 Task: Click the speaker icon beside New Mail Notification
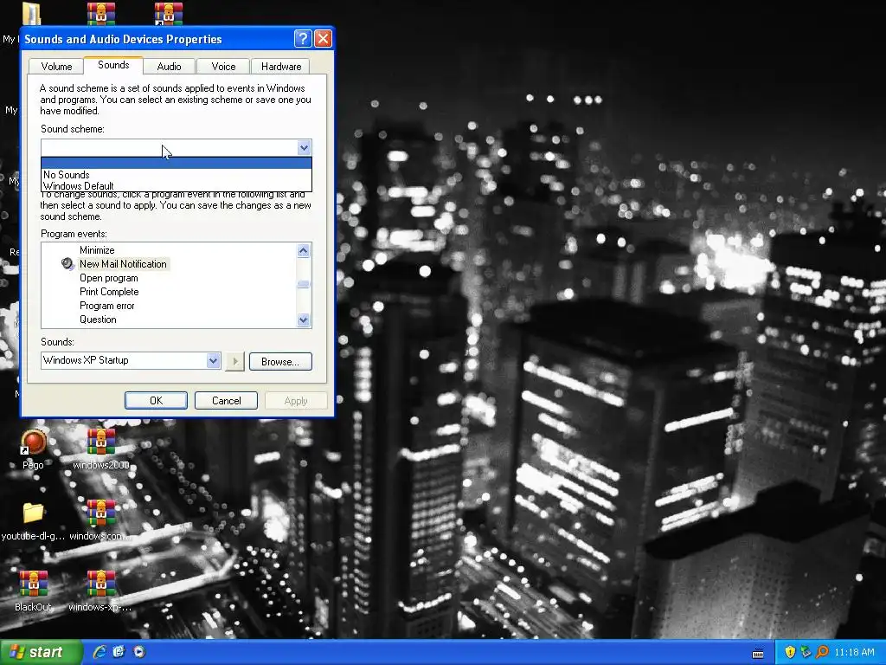click(x=67, y=264)
